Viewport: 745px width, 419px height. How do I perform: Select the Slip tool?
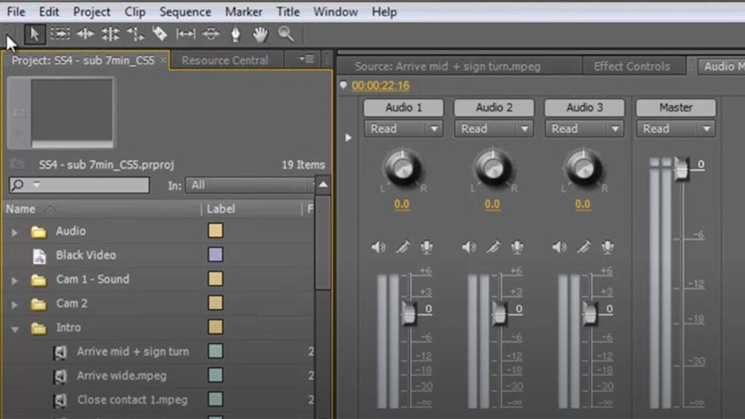click(x=186, y=33)
